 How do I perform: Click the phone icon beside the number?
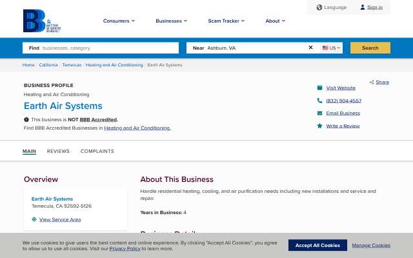click(319, 101)
